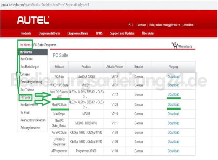Download Maxi PC Suite_Mexico
Viewport: 218px width, 160px height.
tap(173, 123)
